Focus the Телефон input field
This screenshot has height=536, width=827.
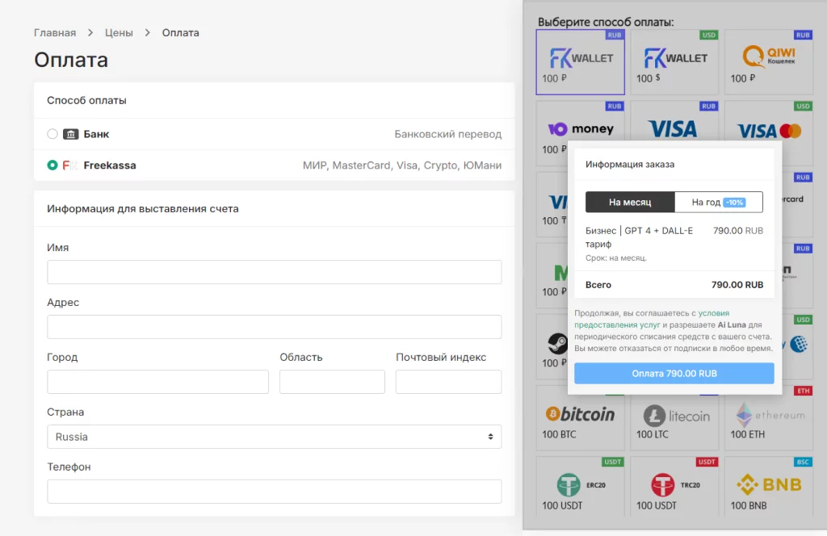pos(274,492)
